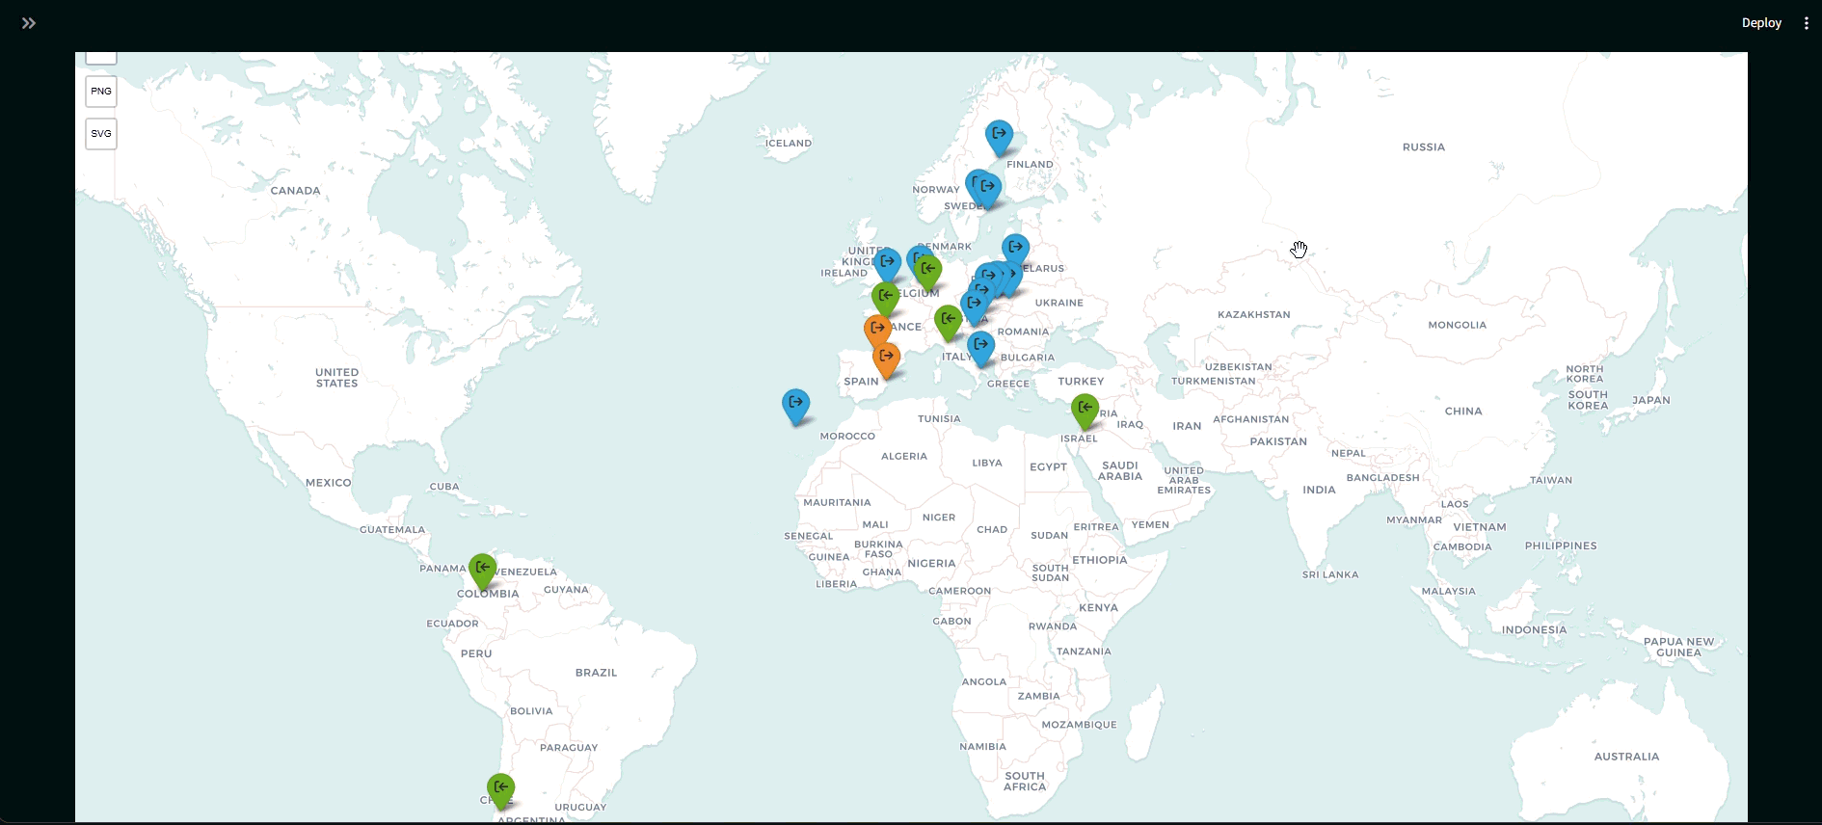Click the green marker near Syria
The width and height of the screenshot is (1822, 825).
coord(1085,409)
